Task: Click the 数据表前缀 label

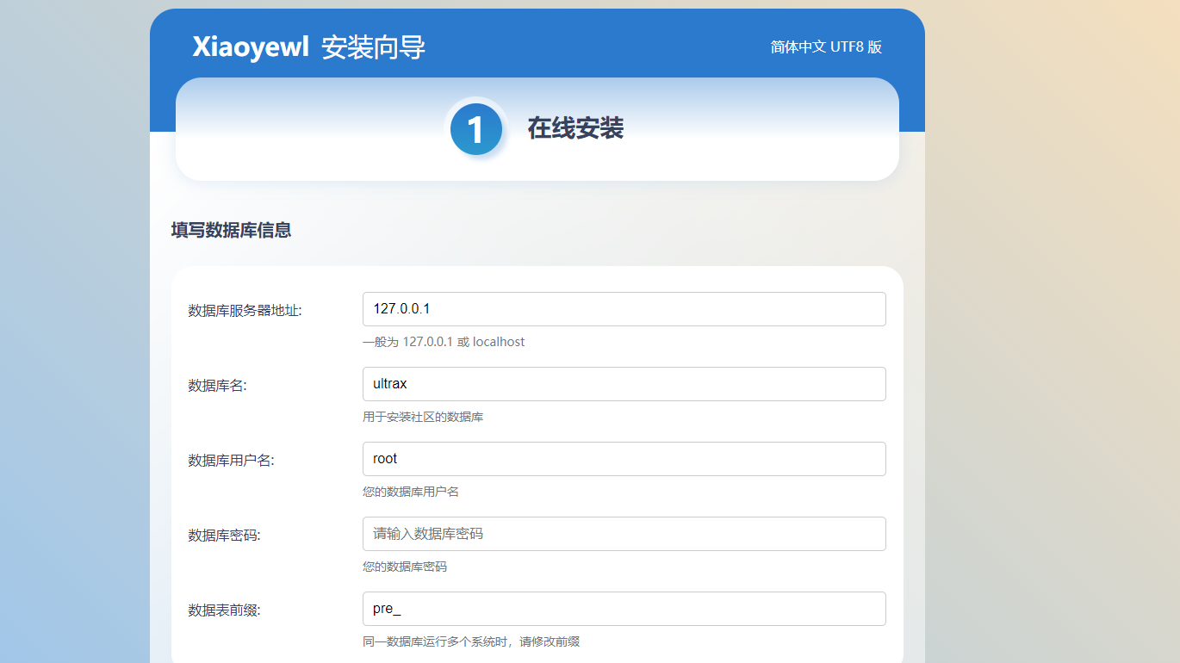Action: click(224, 610)
